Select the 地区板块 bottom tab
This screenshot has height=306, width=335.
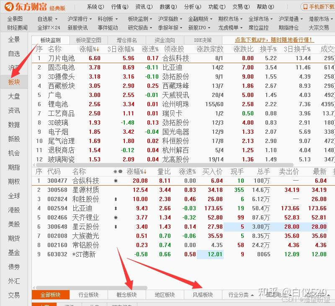tap(165, 295)
